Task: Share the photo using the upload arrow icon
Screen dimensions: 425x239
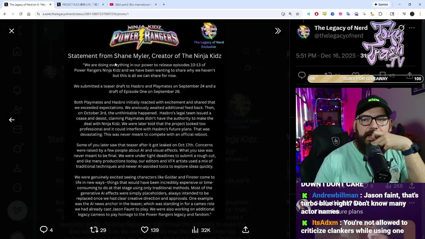Action: pos(246,230)
